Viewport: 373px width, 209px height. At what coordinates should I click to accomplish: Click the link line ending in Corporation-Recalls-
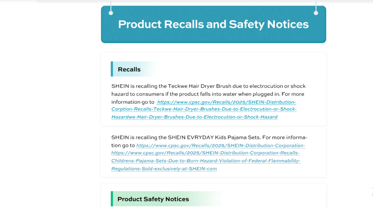click(205, 153)
